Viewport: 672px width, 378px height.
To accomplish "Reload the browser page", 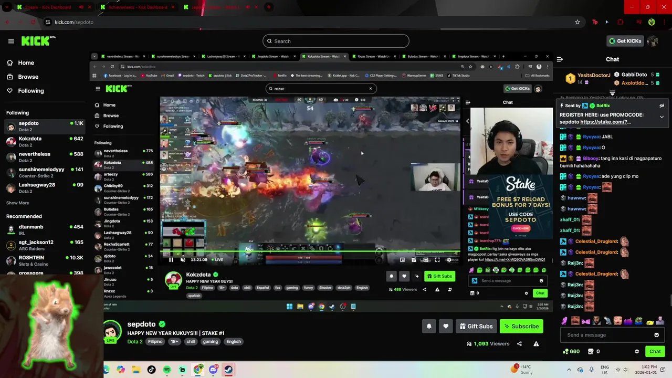I will pyautogui.click(x=33, y=22).
